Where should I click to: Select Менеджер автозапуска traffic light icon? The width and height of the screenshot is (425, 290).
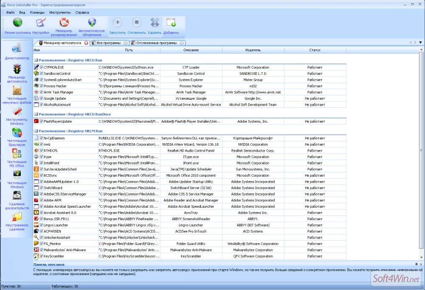click(x=17, y=69)
